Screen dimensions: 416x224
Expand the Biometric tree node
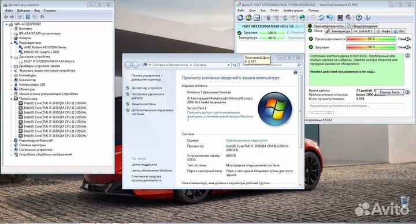tap(12, 29)
